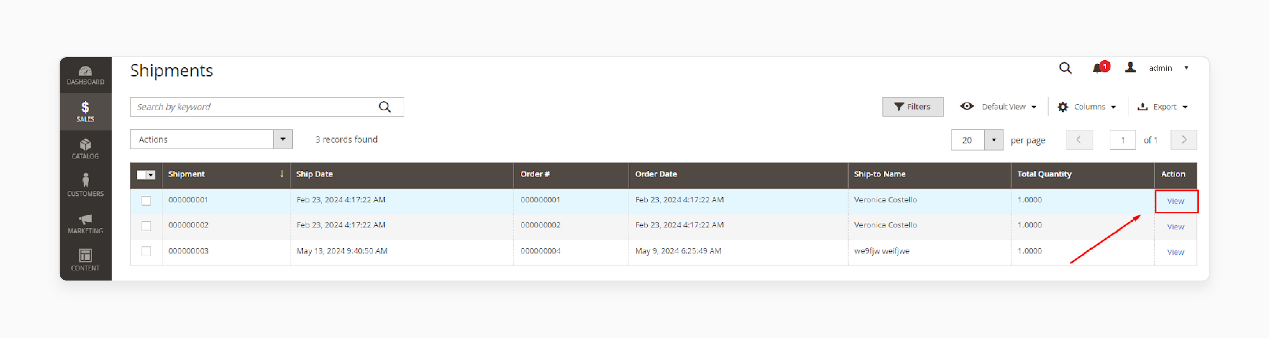Click the 3 records found text
Screen dimensions: 1269x338
346,140
